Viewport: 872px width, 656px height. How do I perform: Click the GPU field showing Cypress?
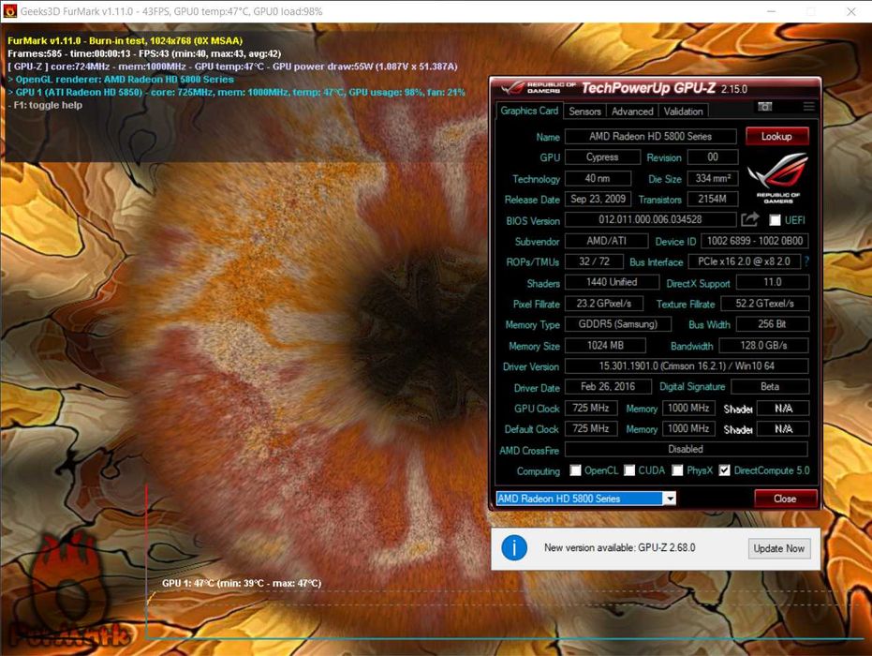click(602, 157)
